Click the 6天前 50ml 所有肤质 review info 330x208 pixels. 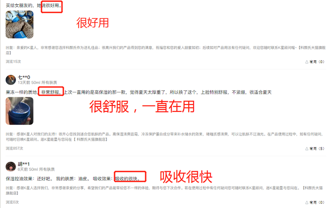tap(36, 169)
